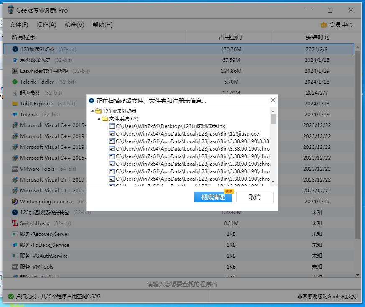Image resolution: width=365 pixels, height=307 pixels.
Task: Sort by 占用空间 column header
Action: (x=230, y=37)
